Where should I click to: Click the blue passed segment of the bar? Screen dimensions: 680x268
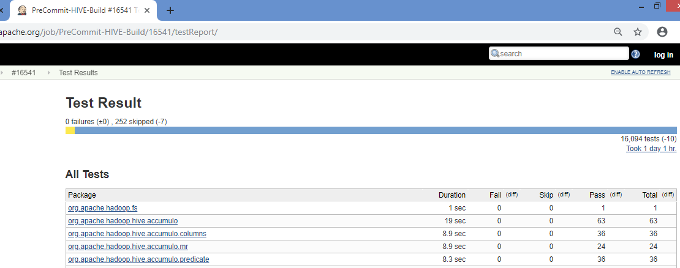376,130
